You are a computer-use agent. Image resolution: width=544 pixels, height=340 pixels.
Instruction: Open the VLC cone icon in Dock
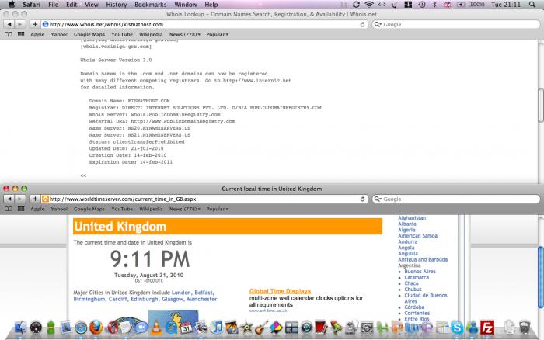tap(156, 327)
